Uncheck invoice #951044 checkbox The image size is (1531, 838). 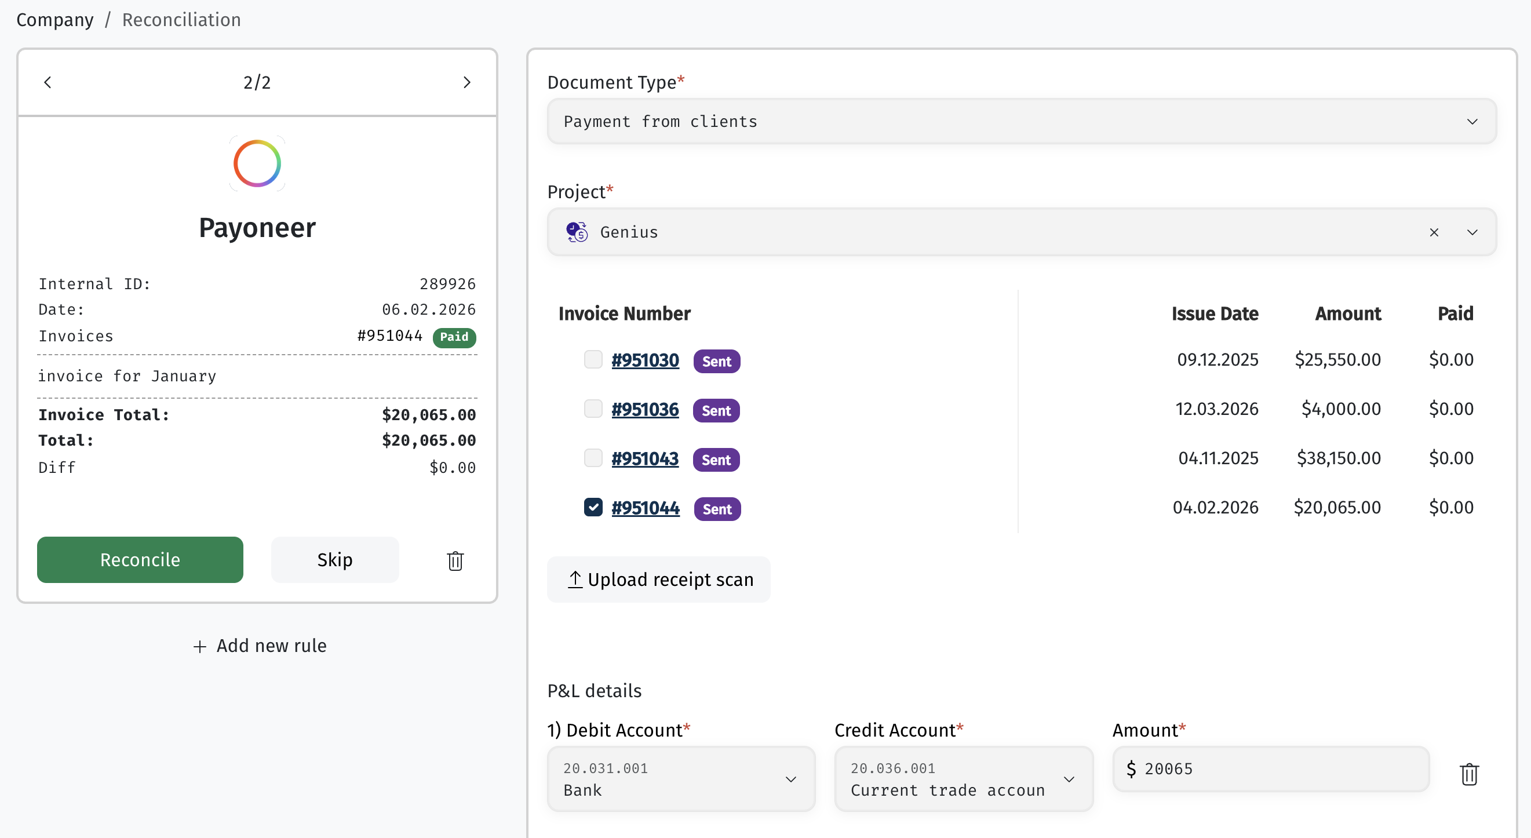pyautogui.click(x=593, y=508)
